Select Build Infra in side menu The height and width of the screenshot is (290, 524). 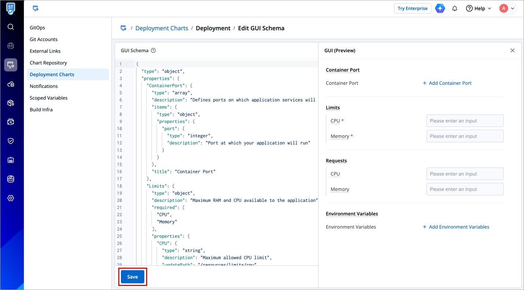tap(41, 109)
